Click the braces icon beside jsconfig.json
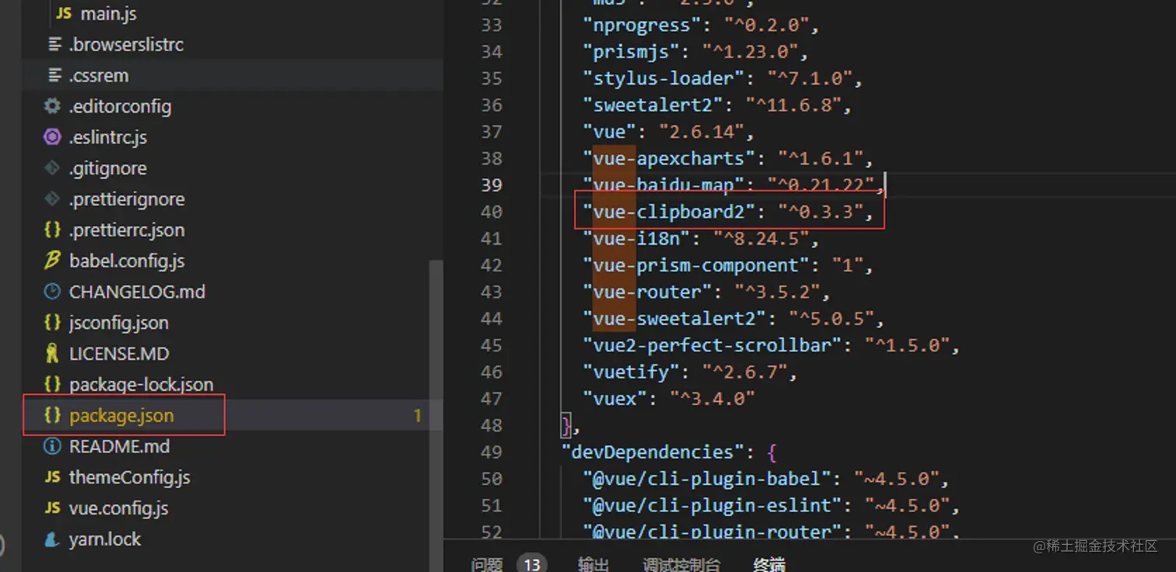This screenshot has width=1176, height=572. [x=52, y=323]
